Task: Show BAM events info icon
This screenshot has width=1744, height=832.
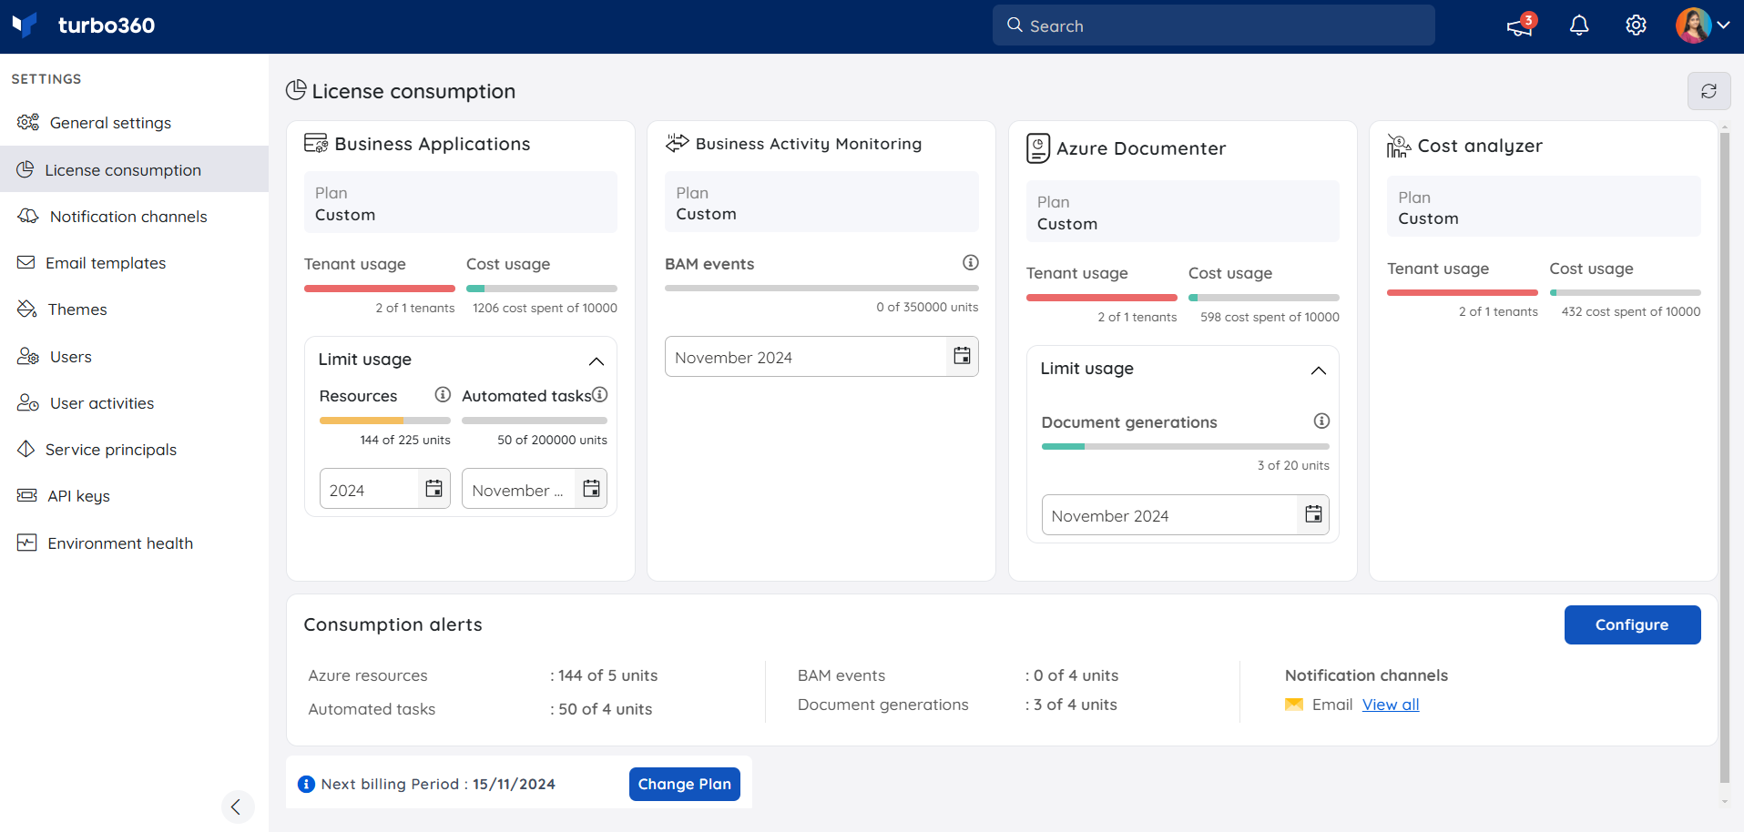Action: [971, 262]
